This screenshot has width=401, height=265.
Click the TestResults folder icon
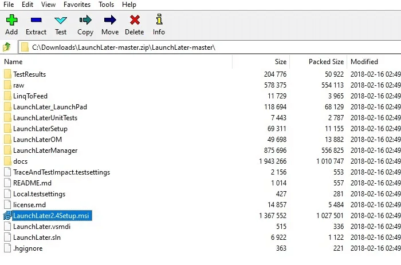pos(7,74)
